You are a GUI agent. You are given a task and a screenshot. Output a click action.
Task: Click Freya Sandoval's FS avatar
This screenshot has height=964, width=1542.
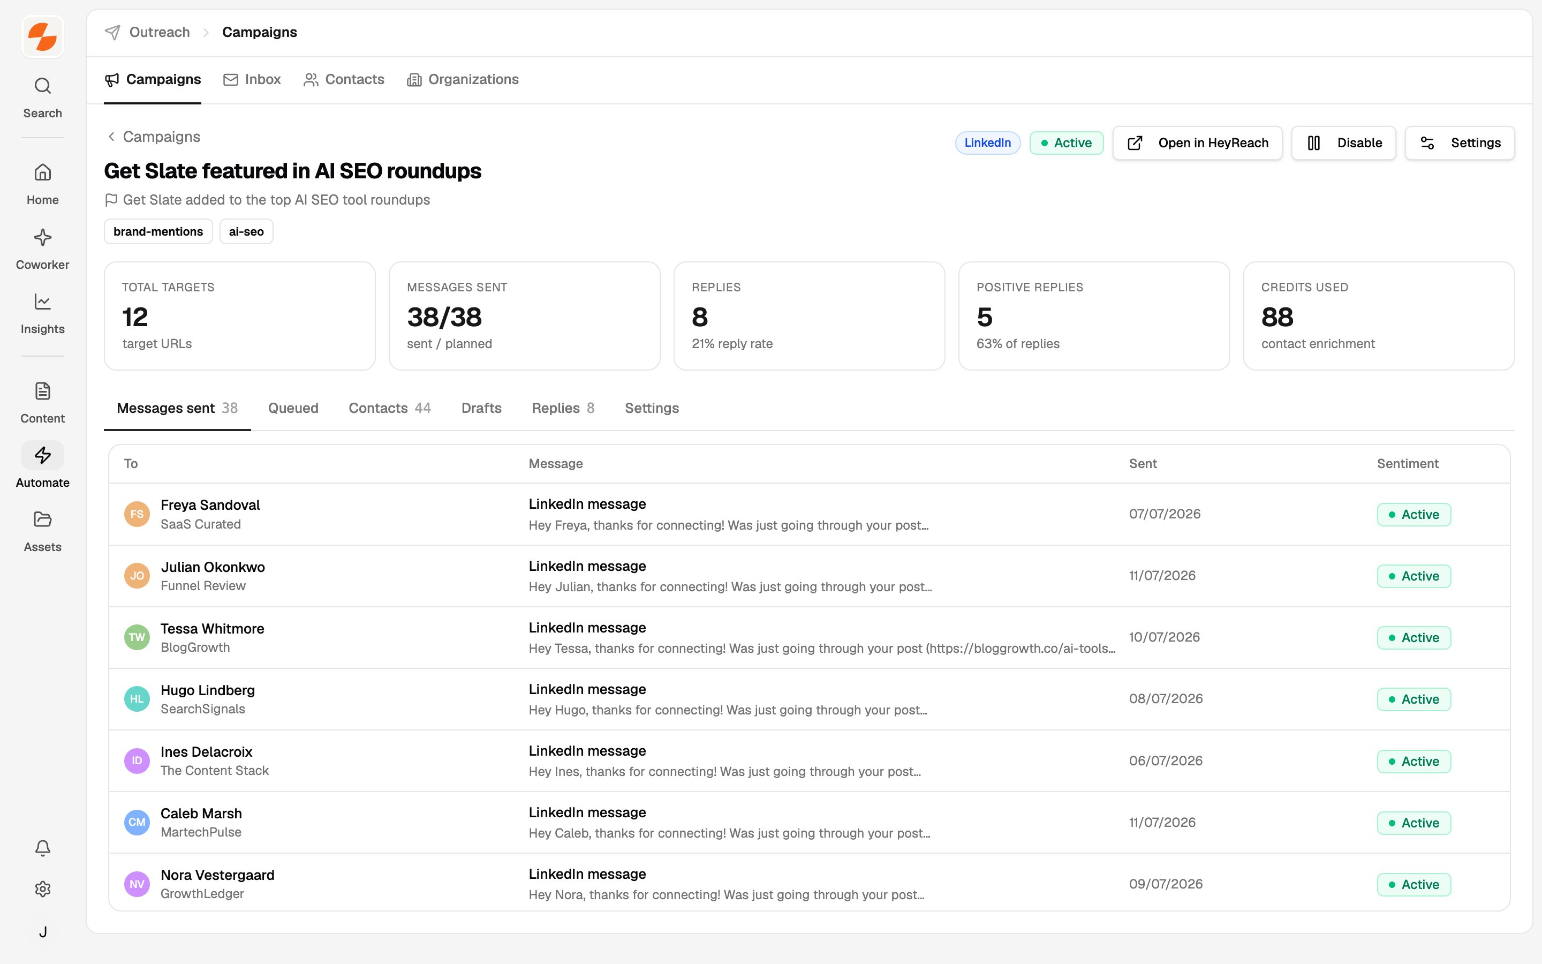click(x=137, y=515)
